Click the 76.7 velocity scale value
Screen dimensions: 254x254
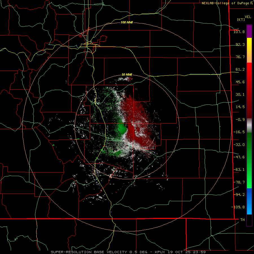(240, 57)
